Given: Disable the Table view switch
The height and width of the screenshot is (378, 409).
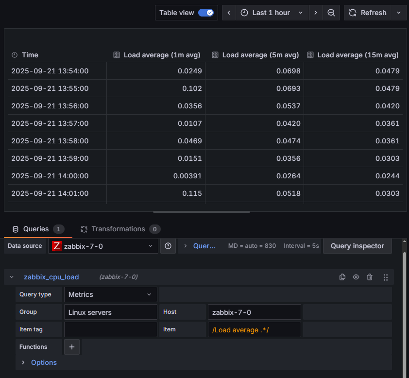Looking at the screenshot, I should point(206,13).
